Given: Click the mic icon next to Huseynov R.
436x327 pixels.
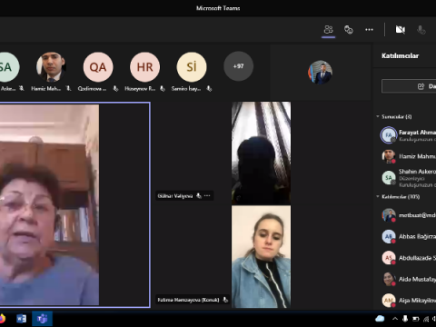Looking at the screenshot, I should (163, 89).
